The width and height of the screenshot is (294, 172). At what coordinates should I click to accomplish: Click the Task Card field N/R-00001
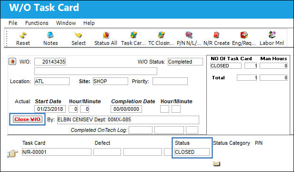(57, 152)
